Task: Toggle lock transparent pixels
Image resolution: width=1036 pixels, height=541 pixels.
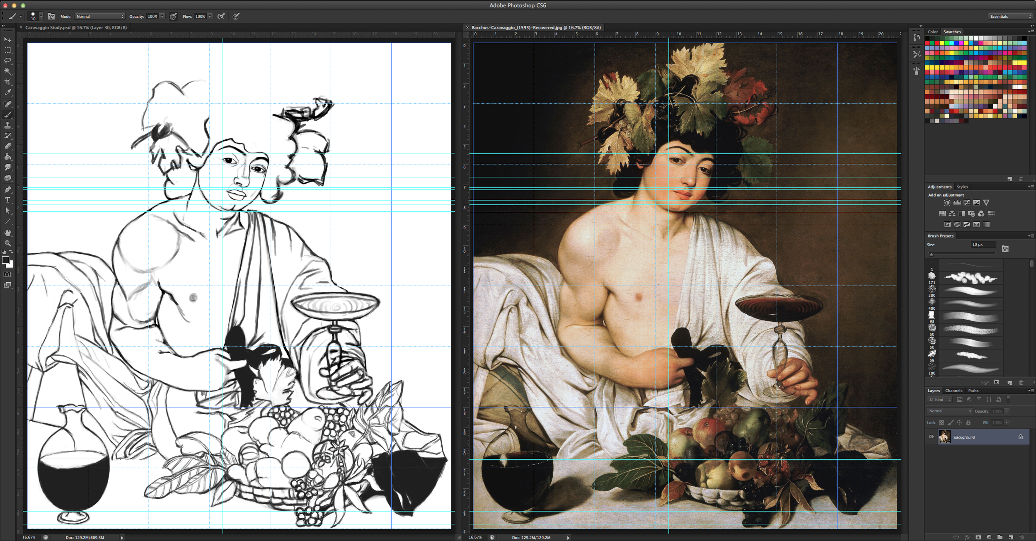Action: click(x=942, y=422)
